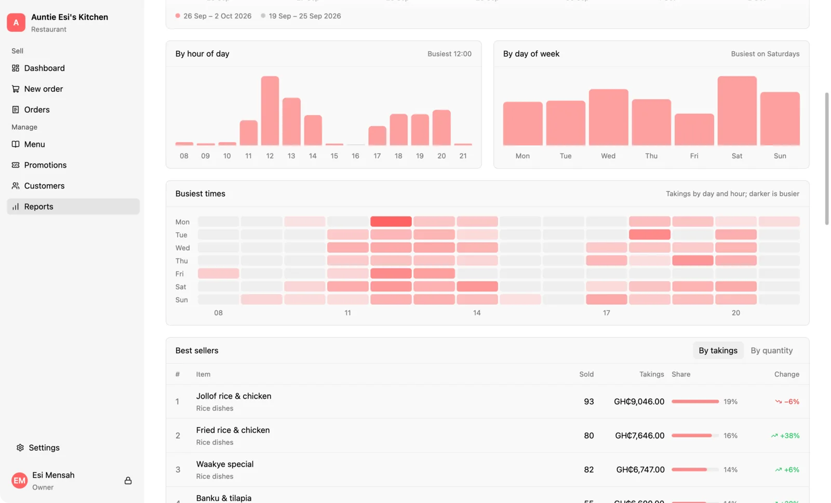
Task: Switch Best sellers to By takings
Action: coord(718,350)
